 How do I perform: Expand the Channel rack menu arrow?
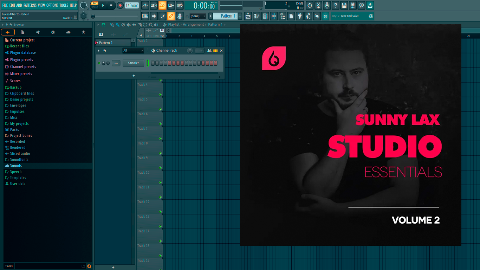click(99, 51)
